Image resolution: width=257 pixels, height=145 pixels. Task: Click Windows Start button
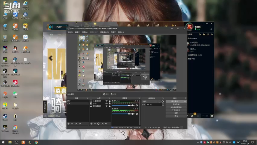tap(3, 142)
